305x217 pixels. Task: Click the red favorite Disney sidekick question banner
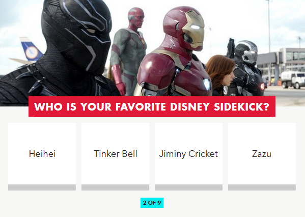tap(152, 106)
